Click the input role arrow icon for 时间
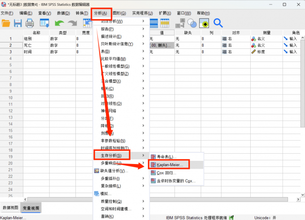This screenshot has width=305, height=220. point(286,52)
